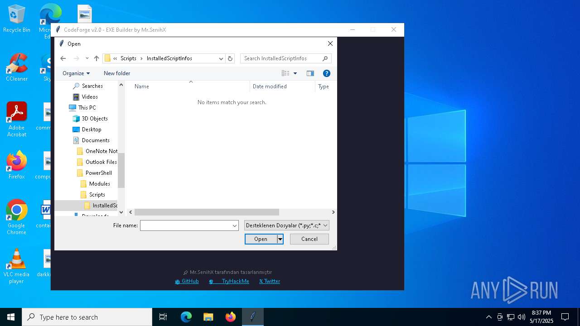Open the GitHub link in CodeForge
Viewport: 580px width, 326px height.
[x=187, y=281]
